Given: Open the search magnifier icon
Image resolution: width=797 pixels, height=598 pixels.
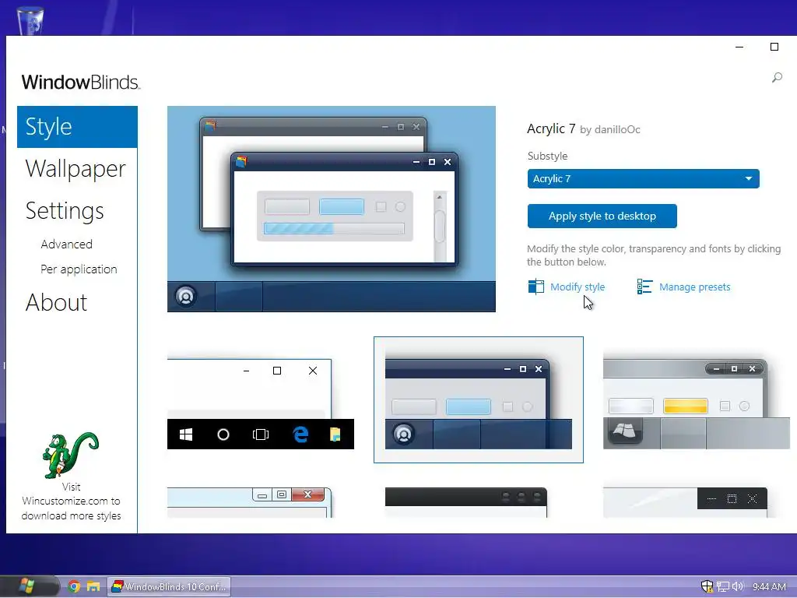Looking at the screenshot, I should [x=777, y=77].
